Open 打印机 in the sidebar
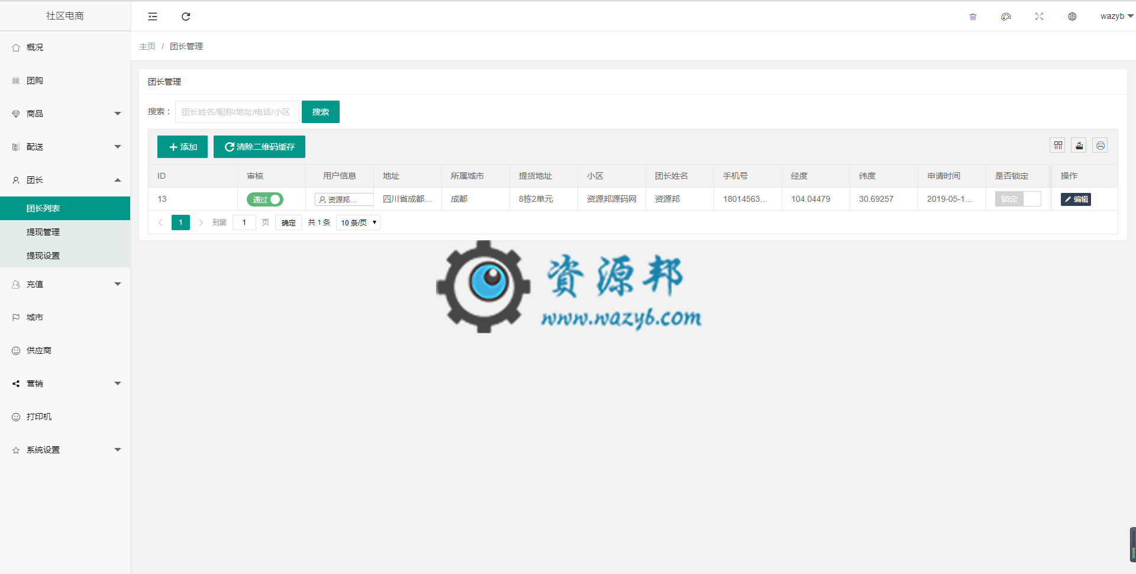This screenshot has width=1136, height=574. click(65, 417)
